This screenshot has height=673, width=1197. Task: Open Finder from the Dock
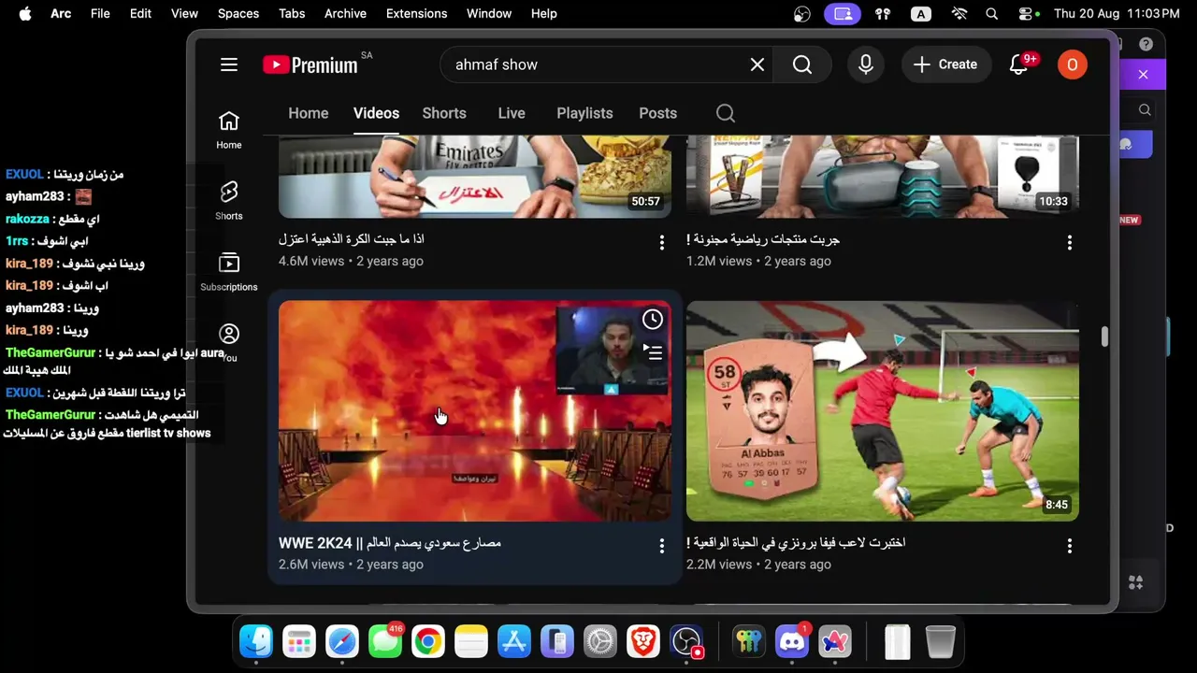[256, 641]
